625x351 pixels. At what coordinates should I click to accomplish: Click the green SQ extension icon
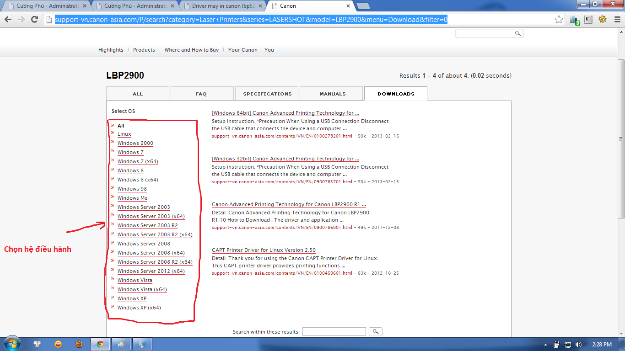click(602, 19)
